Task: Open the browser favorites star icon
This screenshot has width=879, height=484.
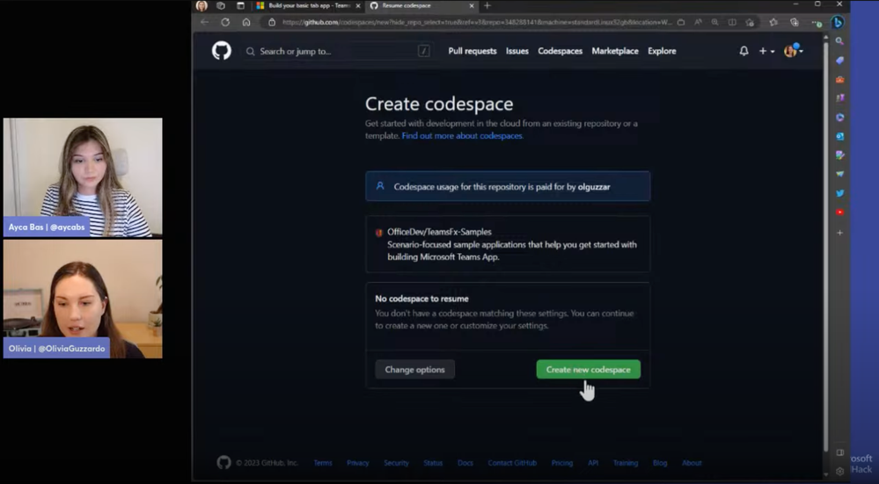Action: coord(773,22)
